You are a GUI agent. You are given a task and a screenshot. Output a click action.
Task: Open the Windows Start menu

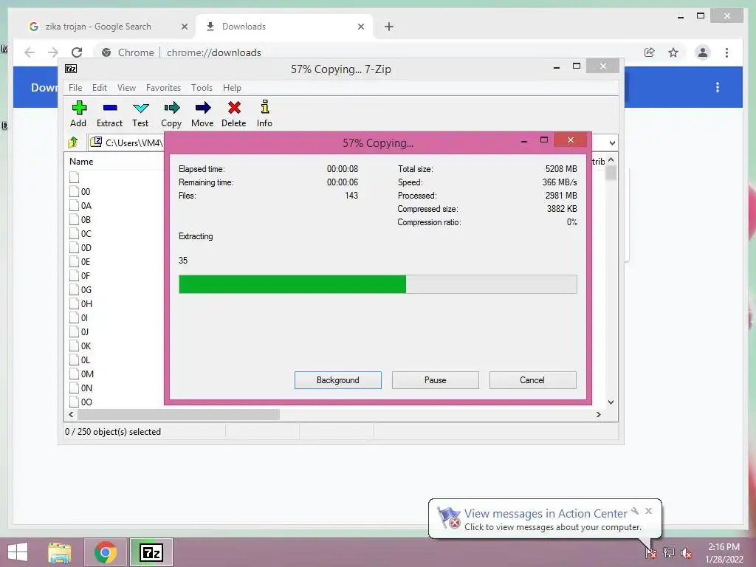click(x=18, y=552)
